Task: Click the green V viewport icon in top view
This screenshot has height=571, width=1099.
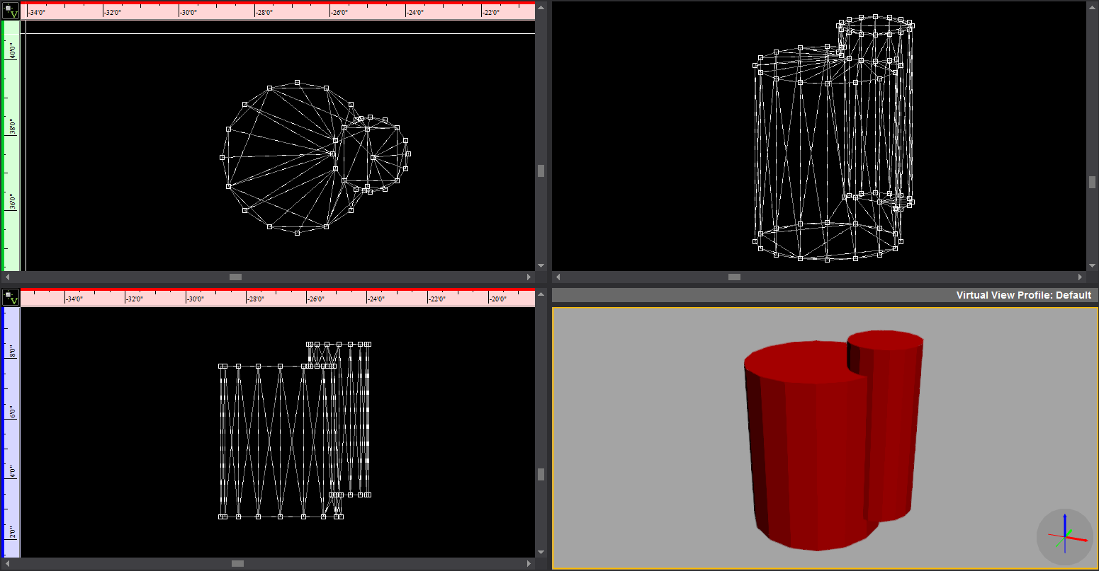Action: pos(13,14)
